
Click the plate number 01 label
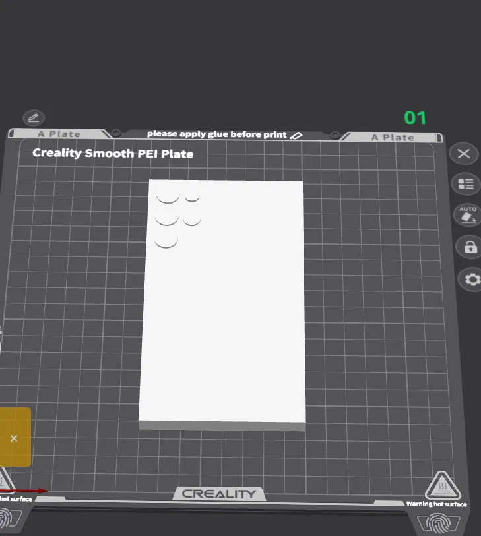click(415, 118)
